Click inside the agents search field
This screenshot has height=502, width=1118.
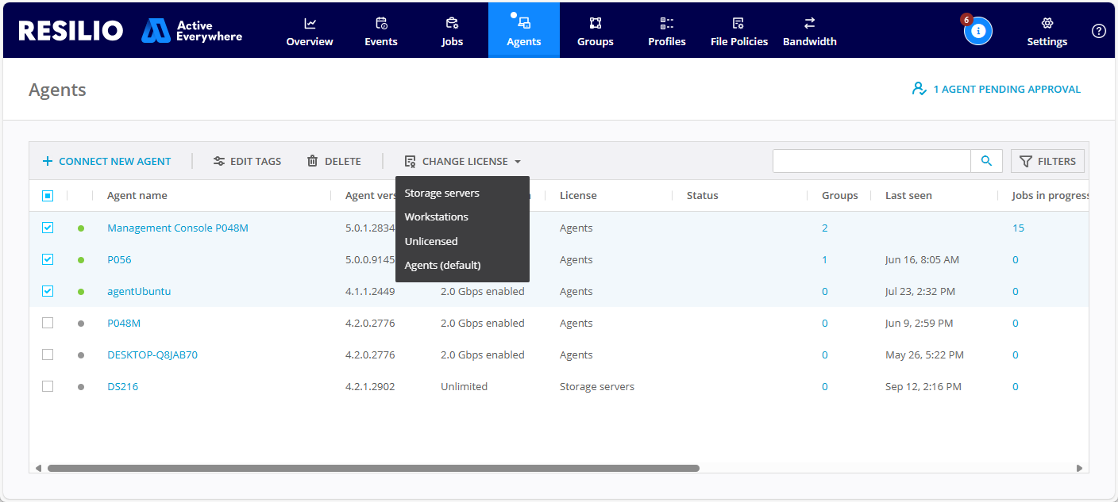click(x=871, y=161)
